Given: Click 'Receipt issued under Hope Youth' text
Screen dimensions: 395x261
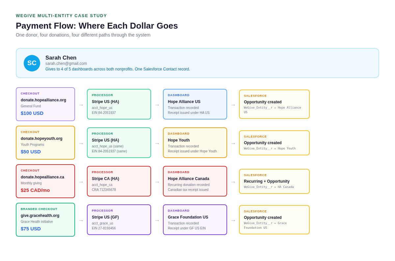Looking at the screenshot, I should click(x=192, y=151).
